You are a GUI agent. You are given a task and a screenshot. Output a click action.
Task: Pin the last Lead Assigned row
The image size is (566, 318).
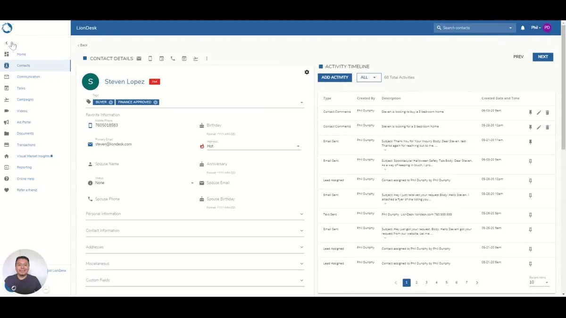tap(530, 264)
